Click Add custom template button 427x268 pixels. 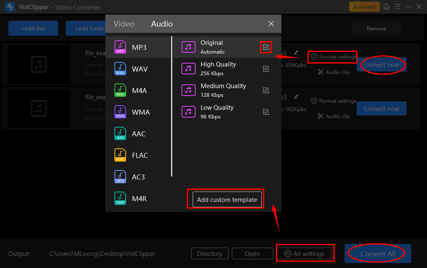(227, 200)
